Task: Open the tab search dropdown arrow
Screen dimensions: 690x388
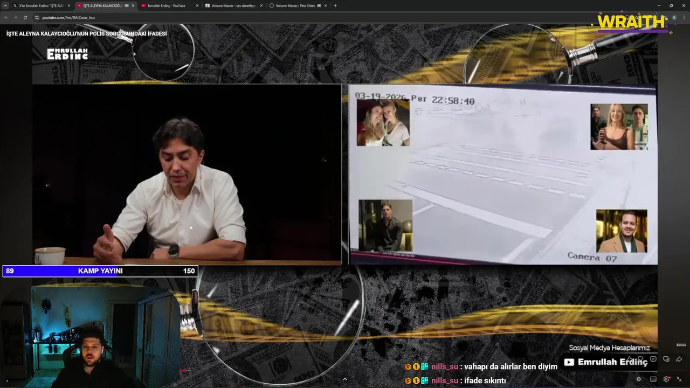Action: [6, 5]
